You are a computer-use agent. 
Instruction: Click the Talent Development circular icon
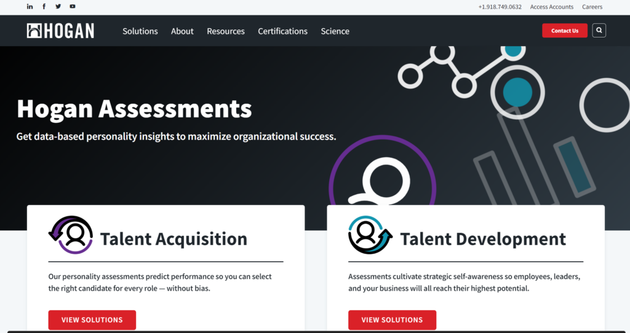tap(370, 235)
